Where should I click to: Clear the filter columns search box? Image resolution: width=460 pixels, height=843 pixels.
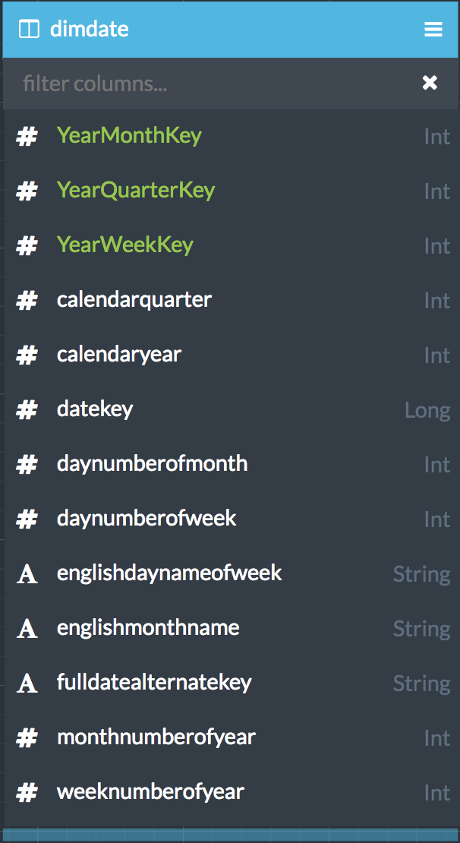tap(430, 83)
